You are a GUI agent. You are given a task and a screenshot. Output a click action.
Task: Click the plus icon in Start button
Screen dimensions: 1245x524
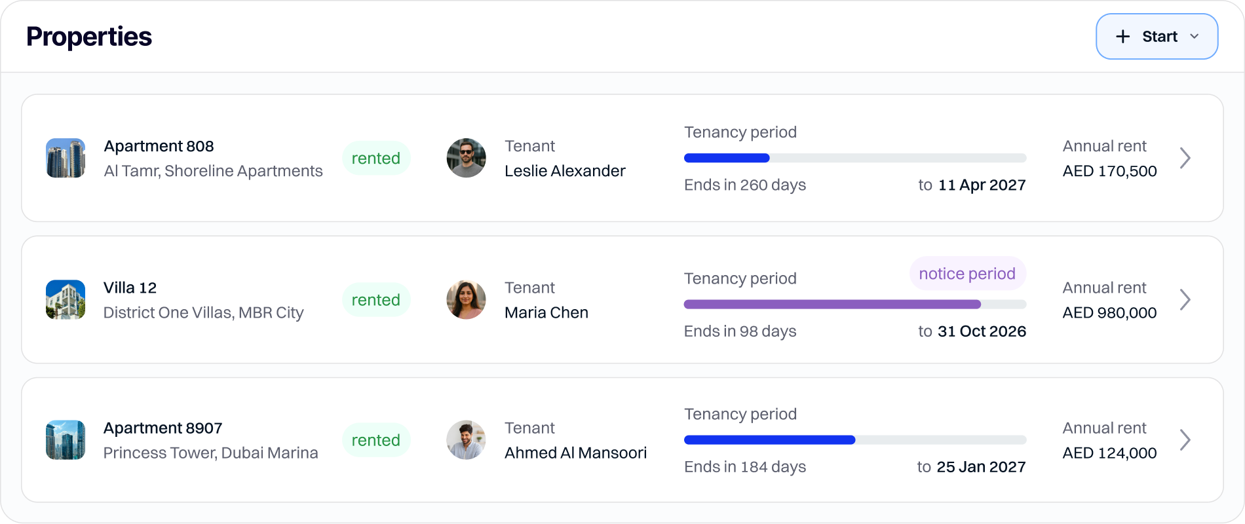click(x=1122, y=37)
